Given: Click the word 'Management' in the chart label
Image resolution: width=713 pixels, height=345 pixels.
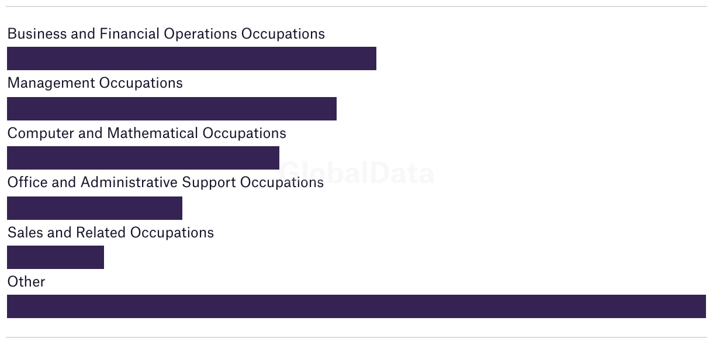Looking at the screenshot, I should 51,83.
